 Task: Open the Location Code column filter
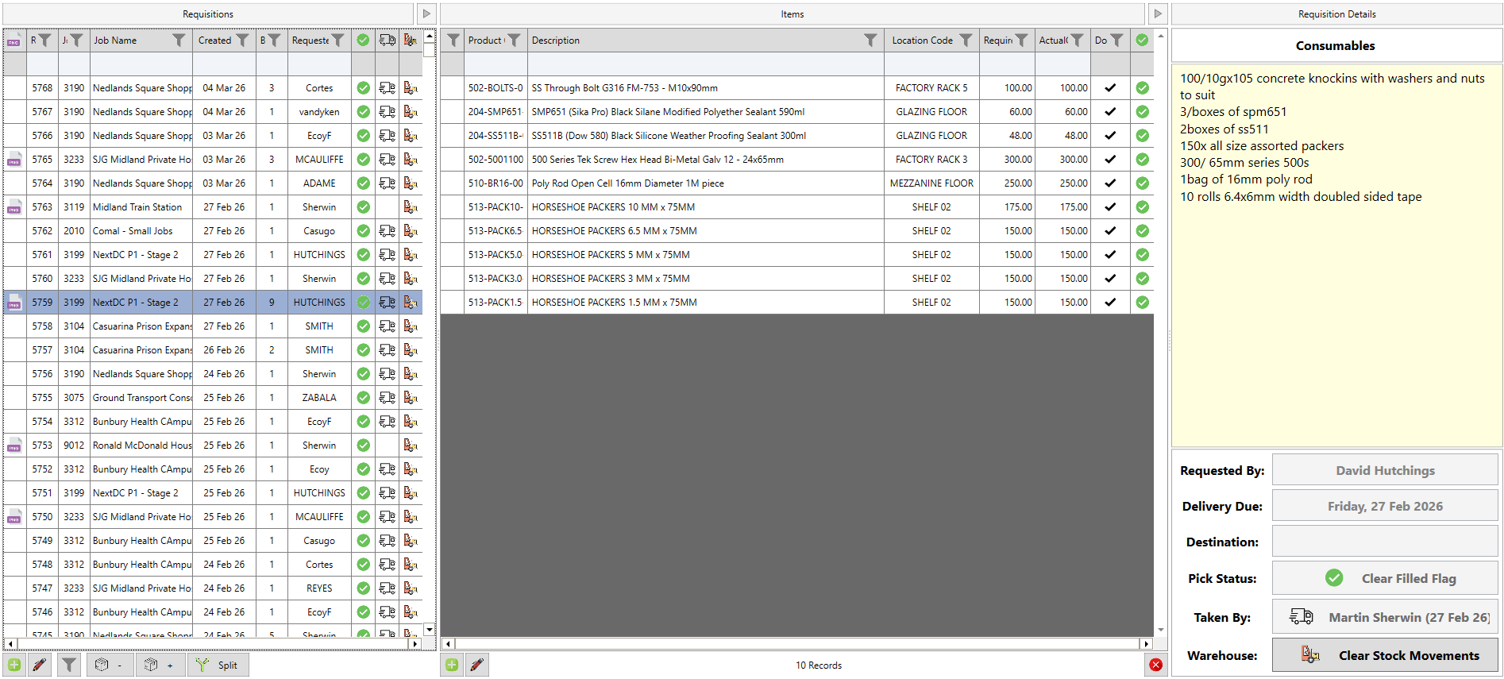(966, 41)
